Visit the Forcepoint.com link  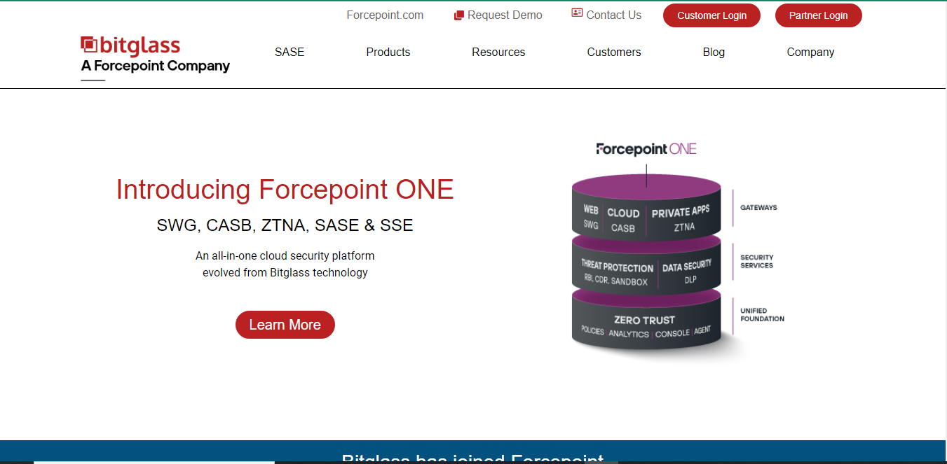pos(385,15)
